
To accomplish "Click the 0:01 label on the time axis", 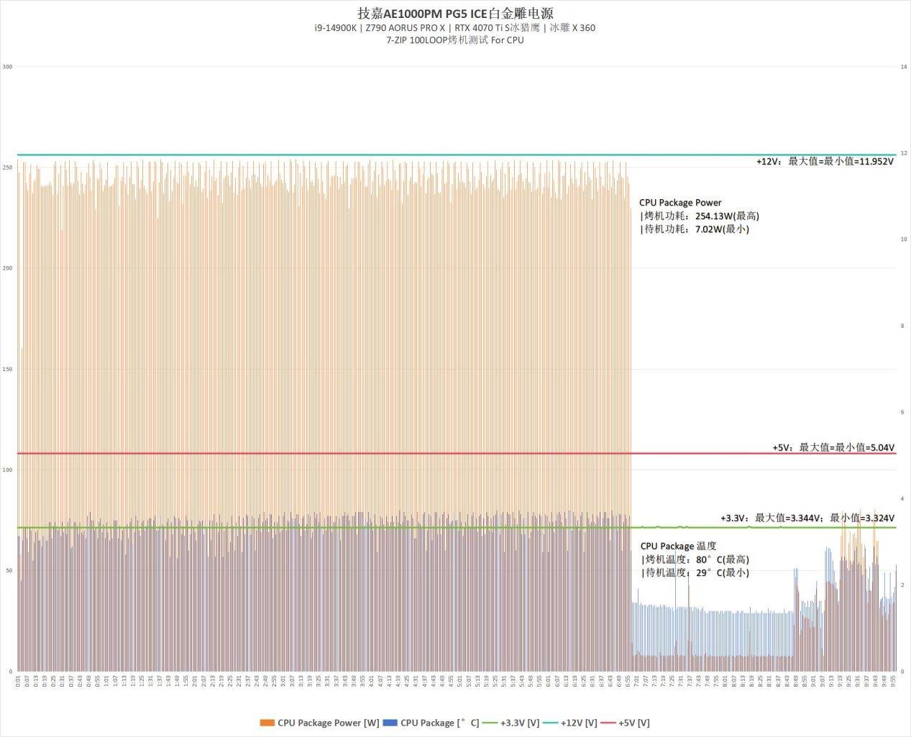I will (x=19, y=680).
